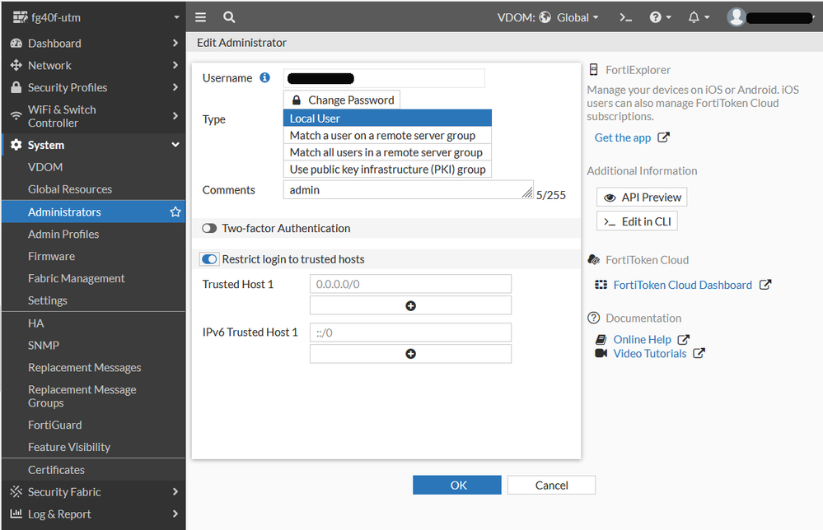Go to Firmware under System
Image resolution: width=823 pixels, height=530 pixels.
pos(51,257)
